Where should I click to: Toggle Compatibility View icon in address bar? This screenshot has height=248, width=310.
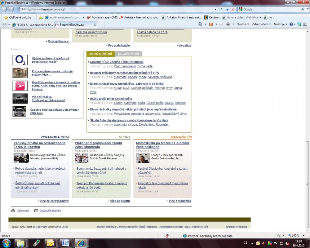pyautogui.click(x=221, y=9)
